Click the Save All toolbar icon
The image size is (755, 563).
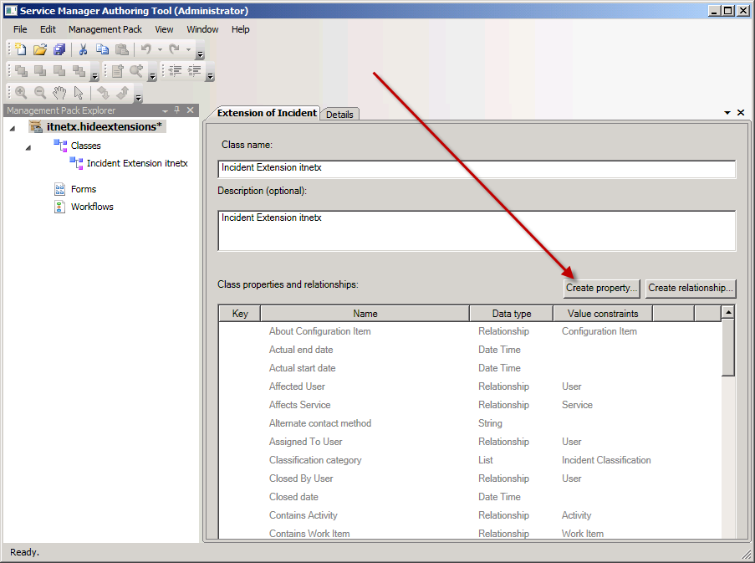point(59,50)
